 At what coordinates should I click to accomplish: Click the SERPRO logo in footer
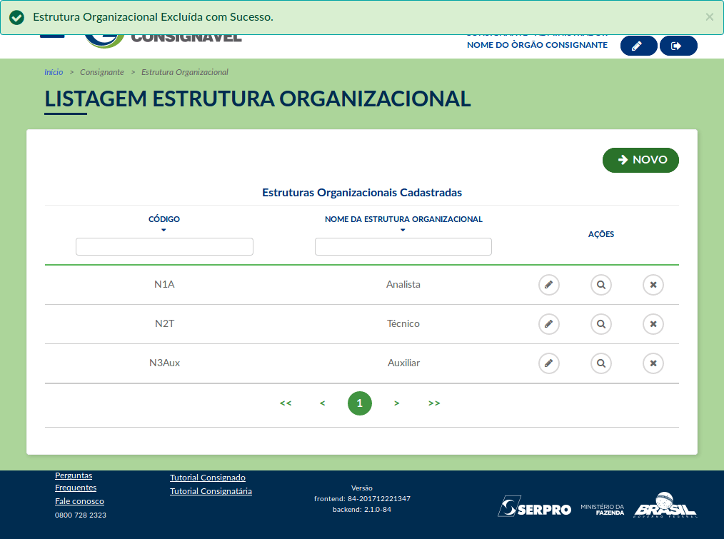(534, 507)
